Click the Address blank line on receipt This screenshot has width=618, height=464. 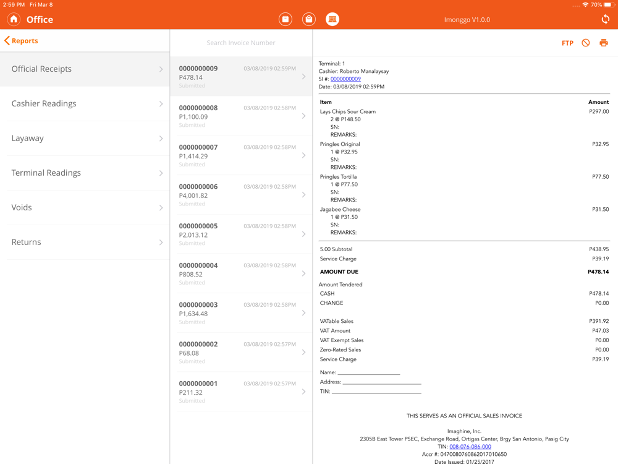coord(382,382)
